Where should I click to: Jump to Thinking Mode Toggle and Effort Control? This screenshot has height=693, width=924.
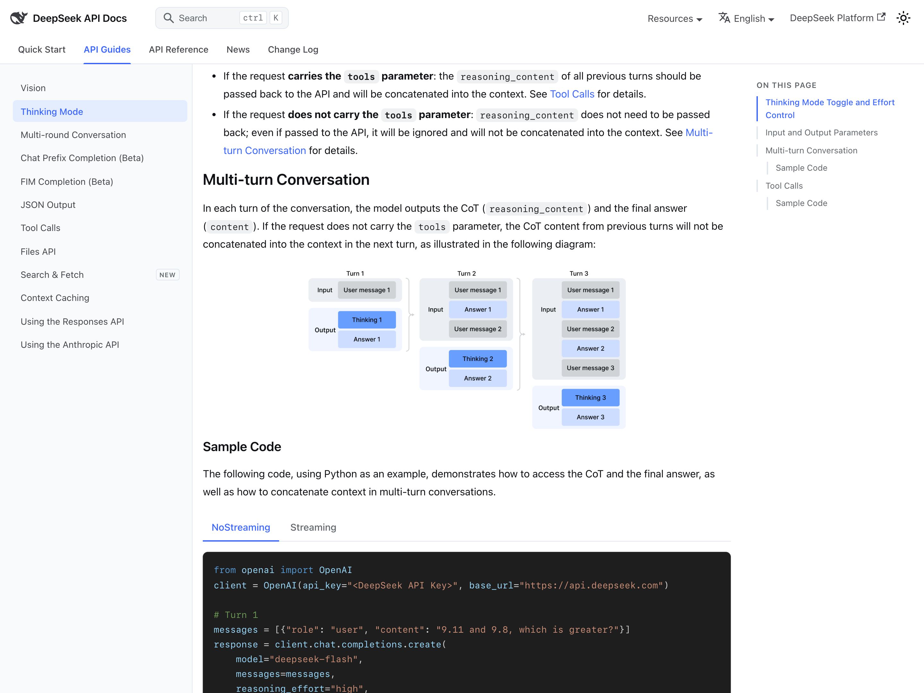point(830,109)
